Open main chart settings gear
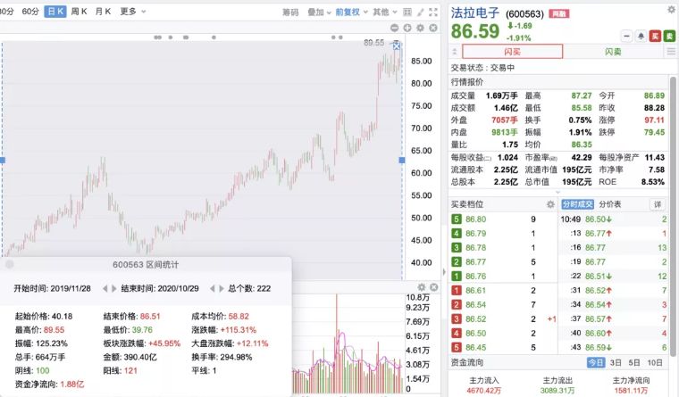679x397 pixels. tap(420, 29)
